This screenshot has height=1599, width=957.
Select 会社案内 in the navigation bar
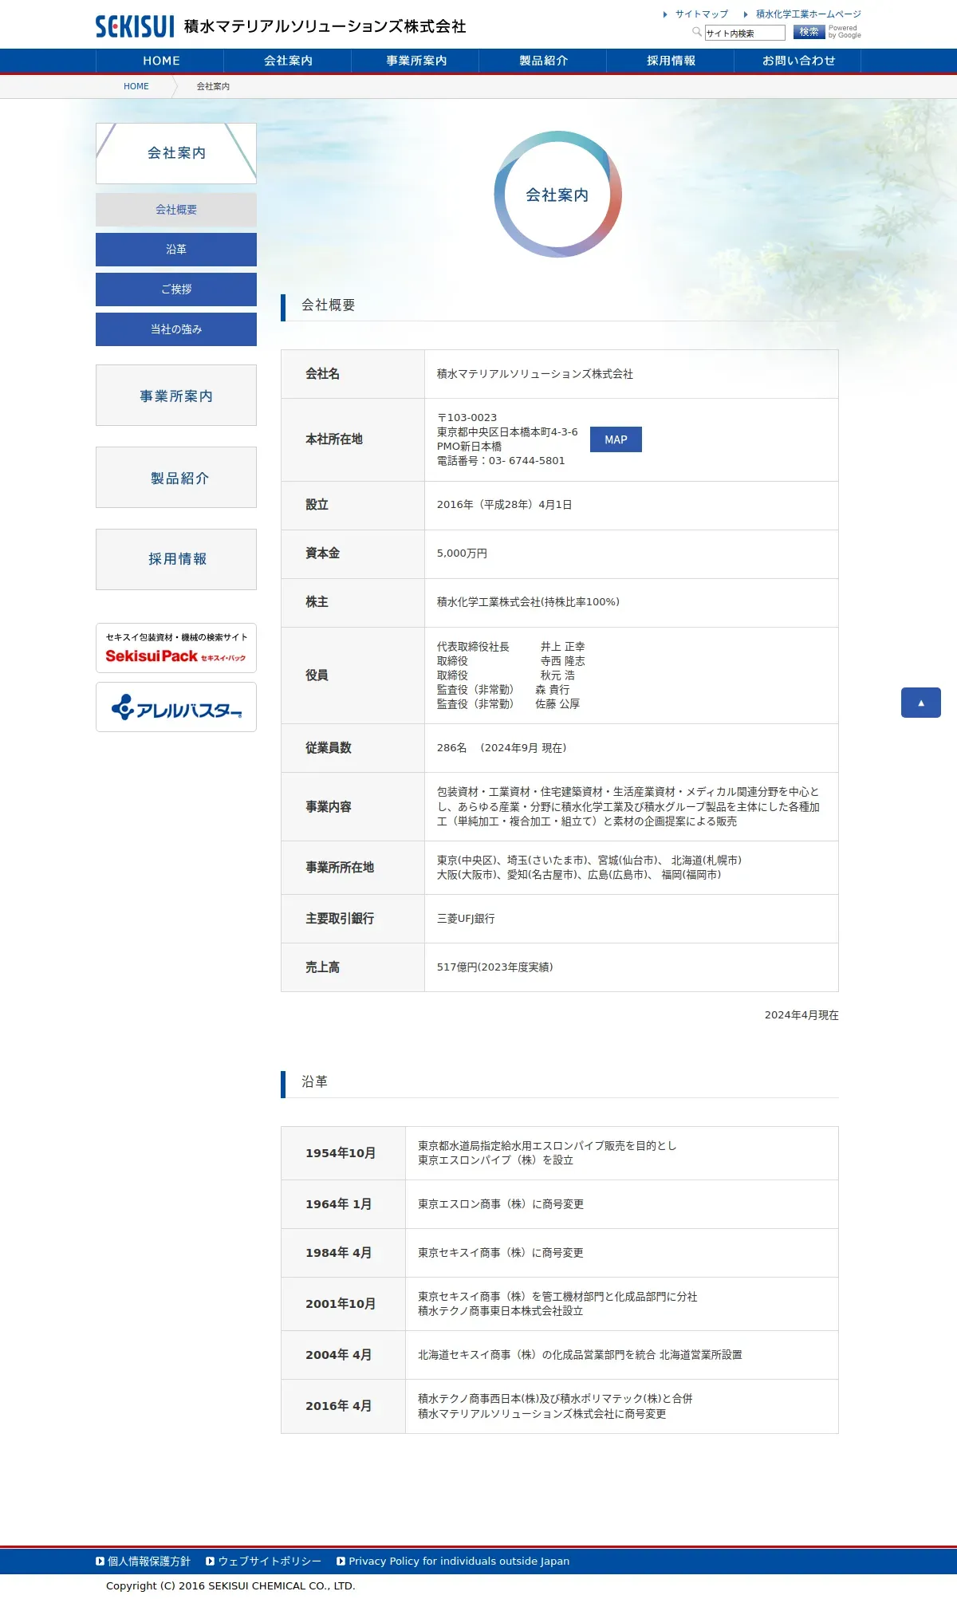[x=288, y=61]
